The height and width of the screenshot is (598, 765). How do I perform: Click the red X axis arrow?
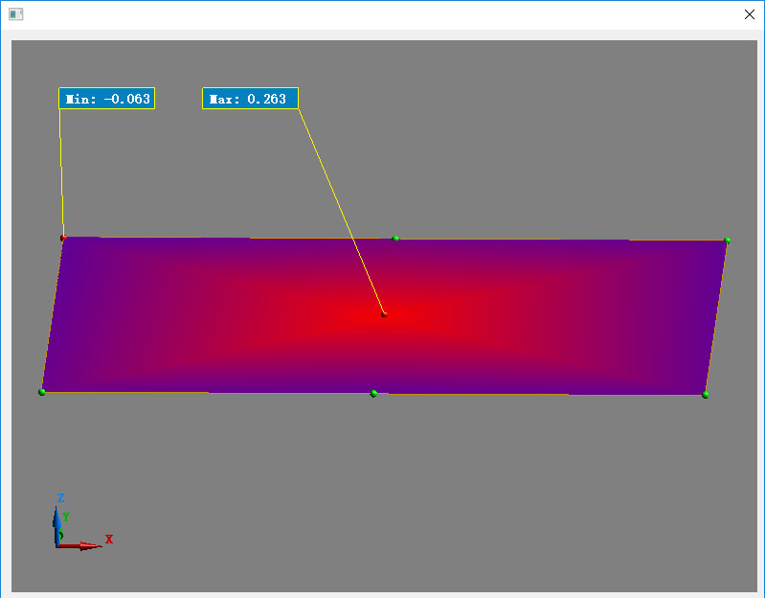[80, 545]
